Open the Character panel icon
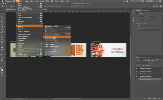 pos(133,18)
